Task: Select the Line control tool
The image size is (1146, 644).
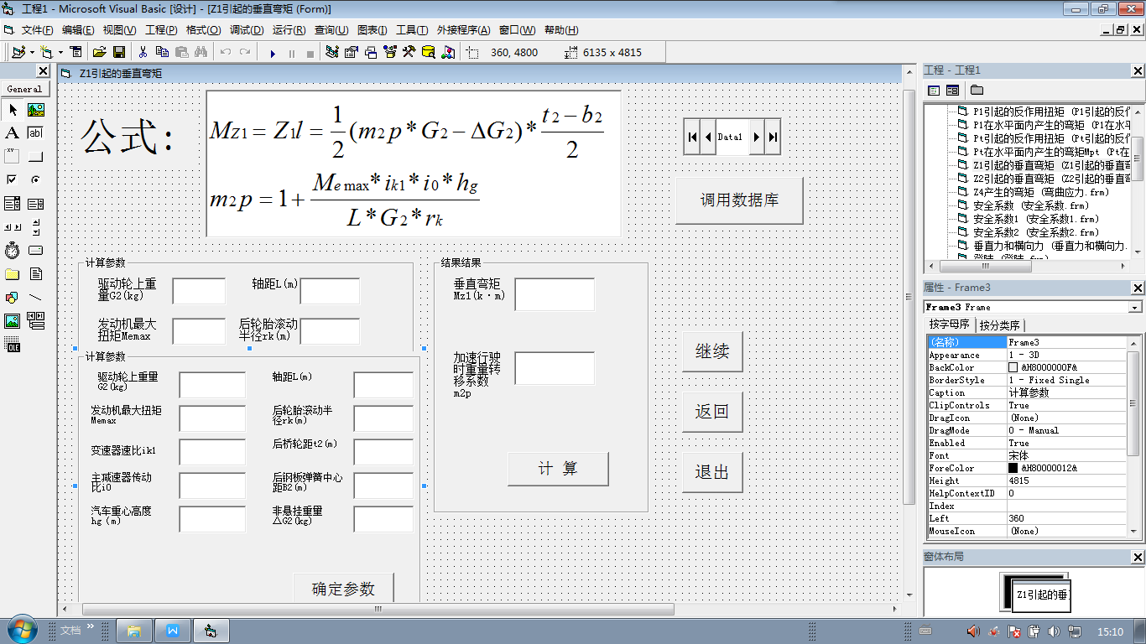Action: 35,298
